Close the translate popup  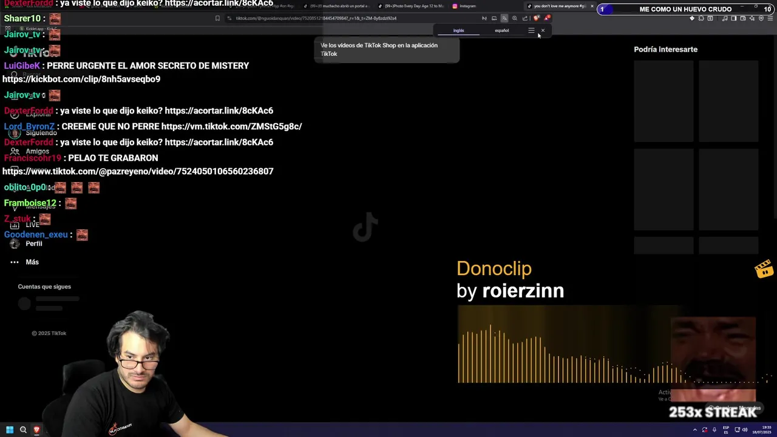pos(543,30)
